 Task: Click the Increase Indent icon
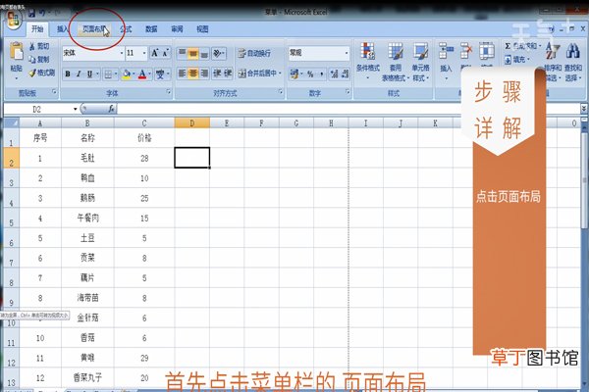click(228, 73)
